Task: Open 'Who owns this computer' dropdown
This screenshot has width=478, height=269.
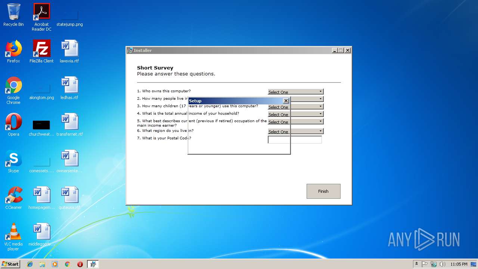Action: [295, 92]
